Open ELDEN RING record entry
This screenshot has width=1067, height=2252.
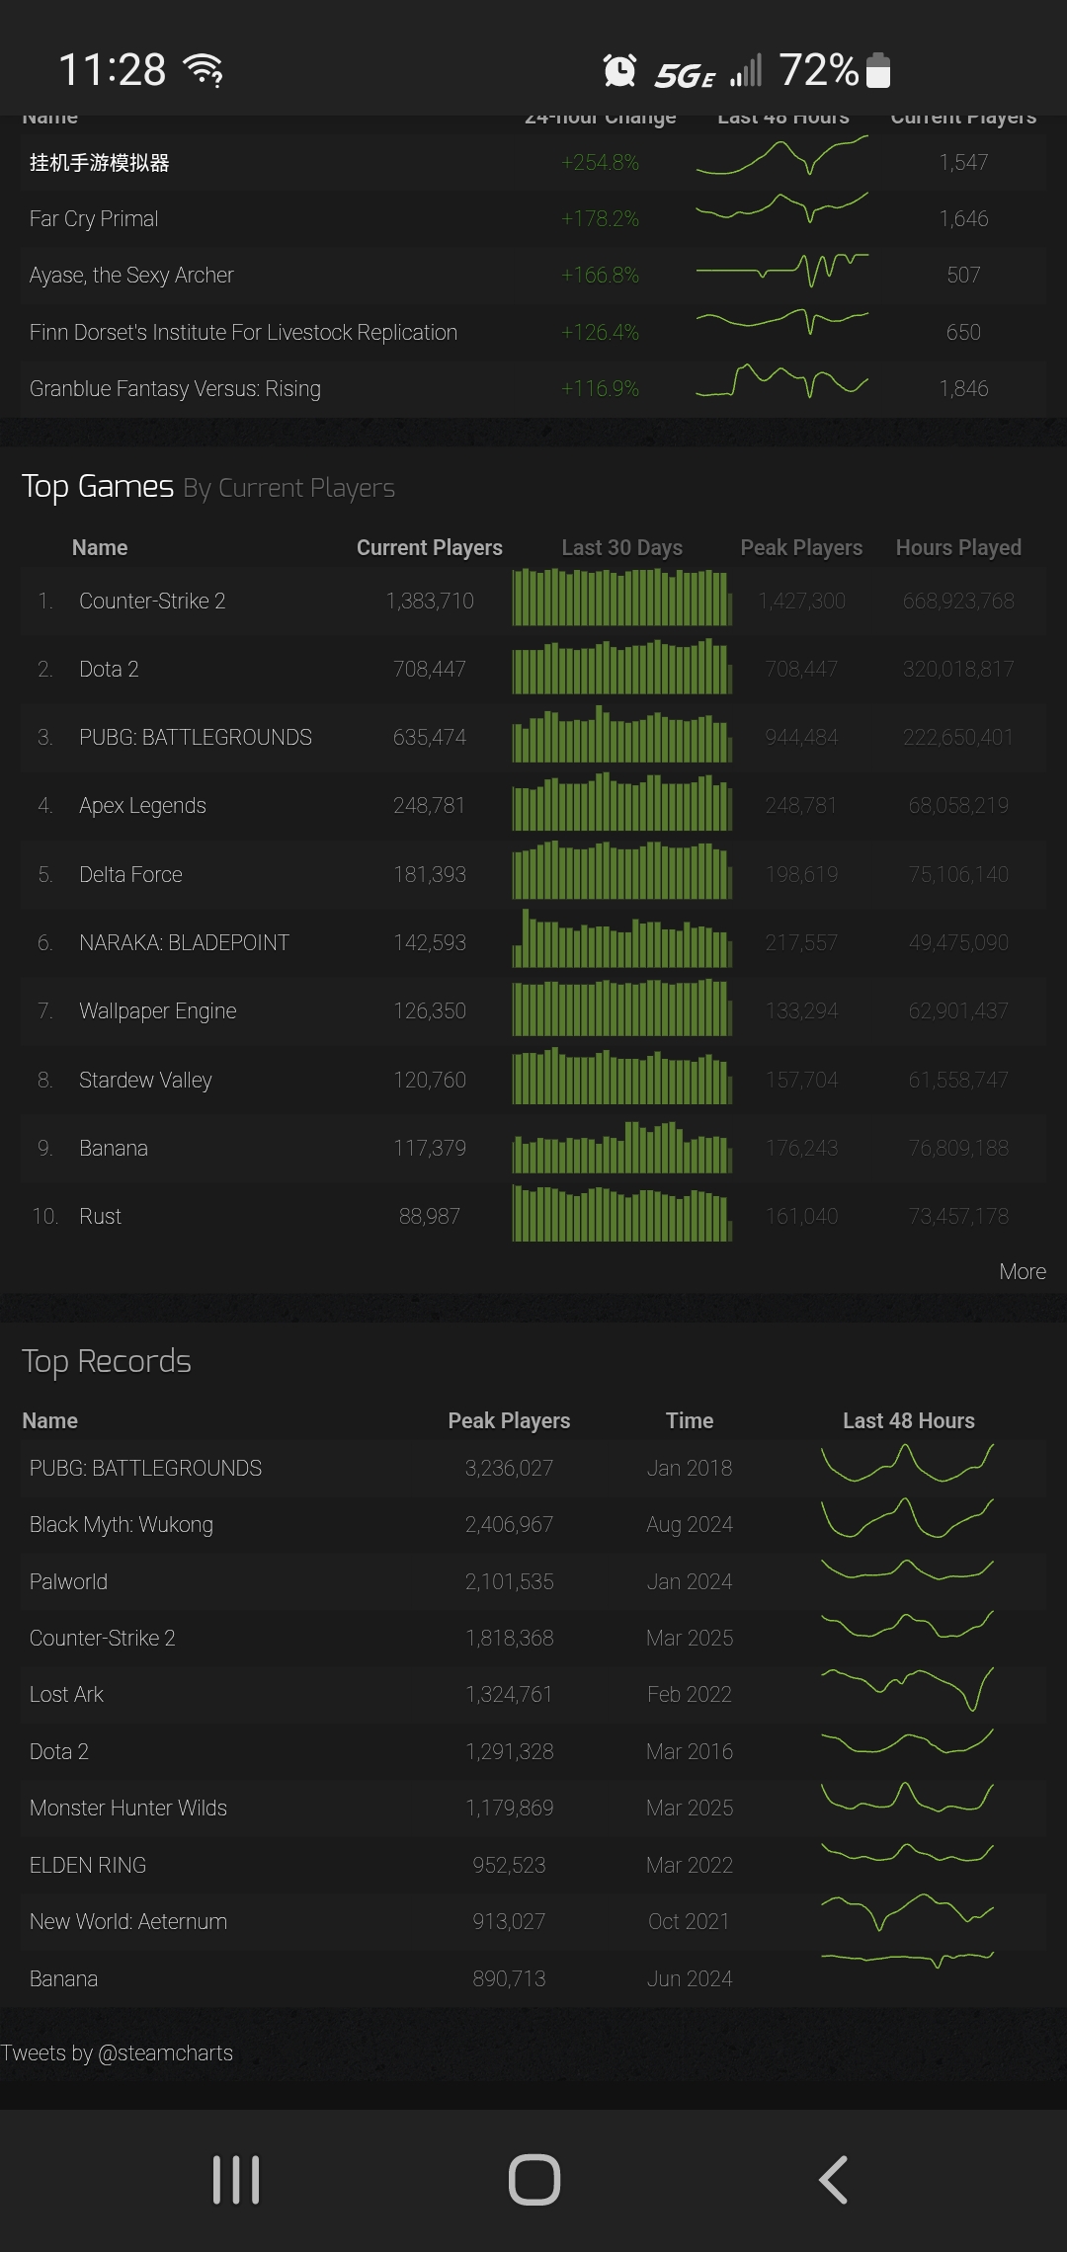tap(88, 1865)
